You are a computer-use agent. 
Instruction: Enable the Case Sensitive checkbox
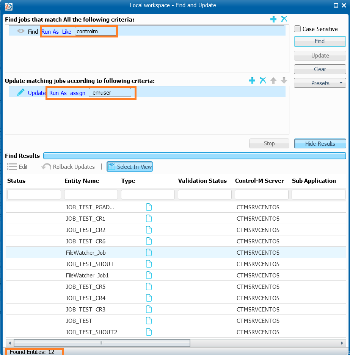(297, 29)
